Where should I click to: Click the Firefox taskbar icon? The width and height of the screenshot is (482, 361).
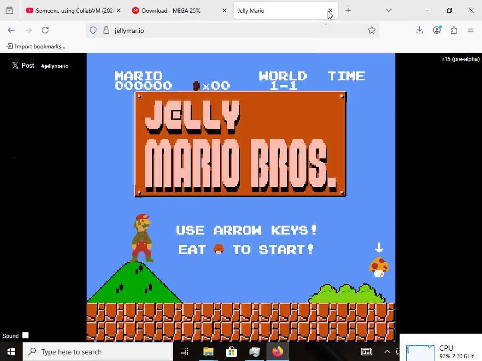277,352
